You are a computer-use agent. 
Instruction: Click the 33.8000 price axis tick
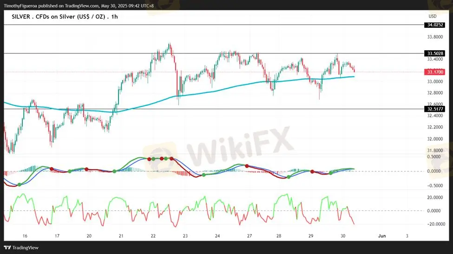tap(435, 37)
